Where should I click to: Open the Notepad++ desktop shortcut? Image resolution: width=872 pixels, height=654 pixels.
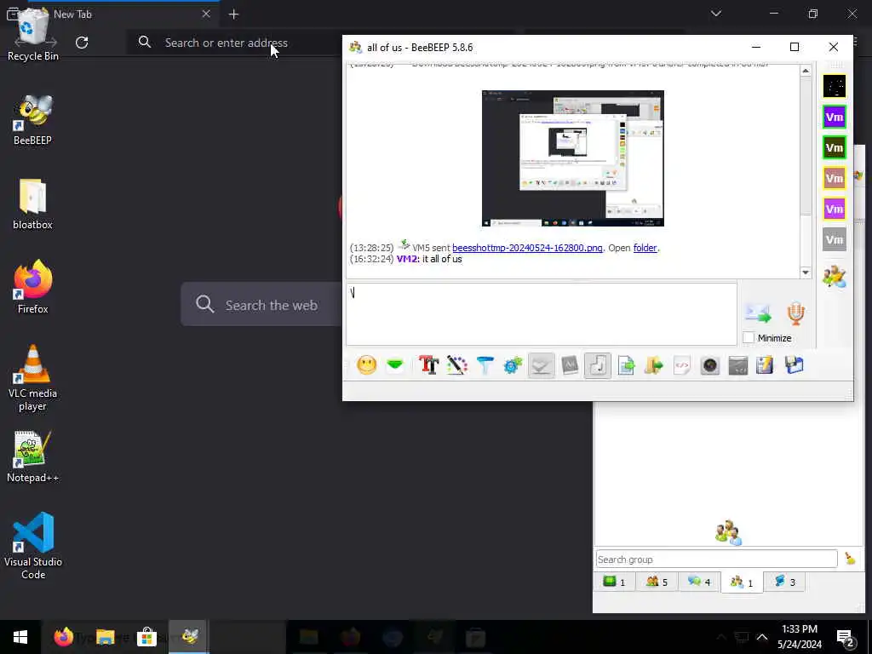click(x=33, y=456)
